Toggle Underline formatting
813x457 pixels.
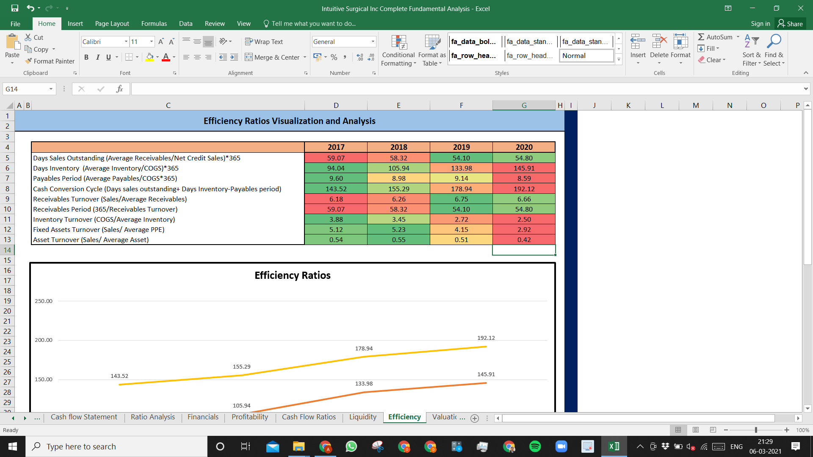click(x=108, y=57)
